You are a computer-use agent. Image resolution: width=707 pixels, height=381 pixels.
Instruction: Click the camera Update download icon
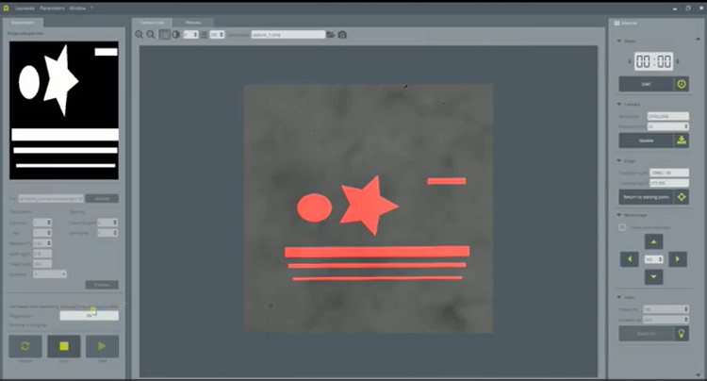click(x=682, y=141)
